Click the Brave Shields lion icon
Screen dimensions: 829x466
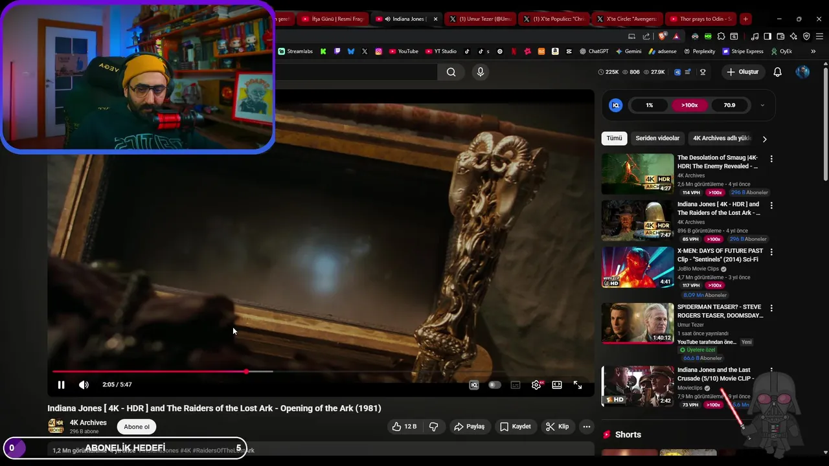point(661,36)
